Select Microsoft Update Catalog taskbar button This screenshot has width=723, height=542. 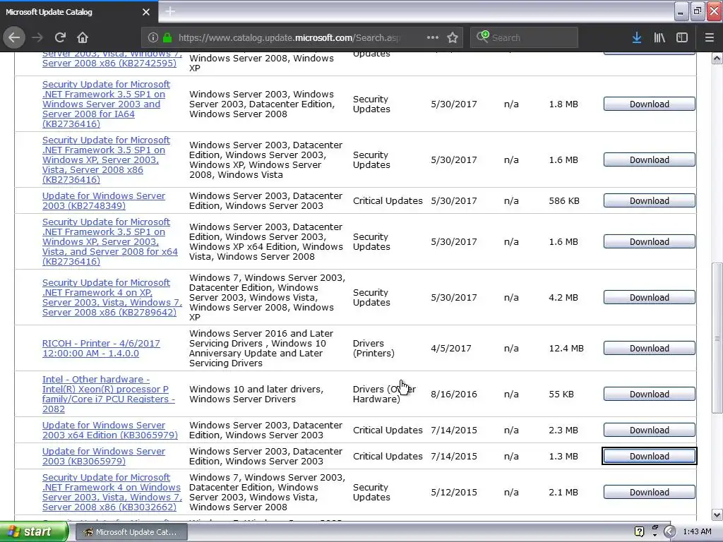point(131,532)
